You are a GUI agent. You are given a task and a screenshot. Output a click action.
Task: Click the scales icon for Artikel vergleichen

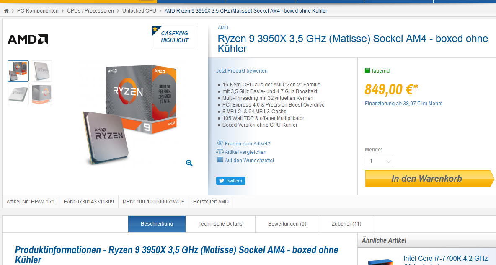click(220, 152)
